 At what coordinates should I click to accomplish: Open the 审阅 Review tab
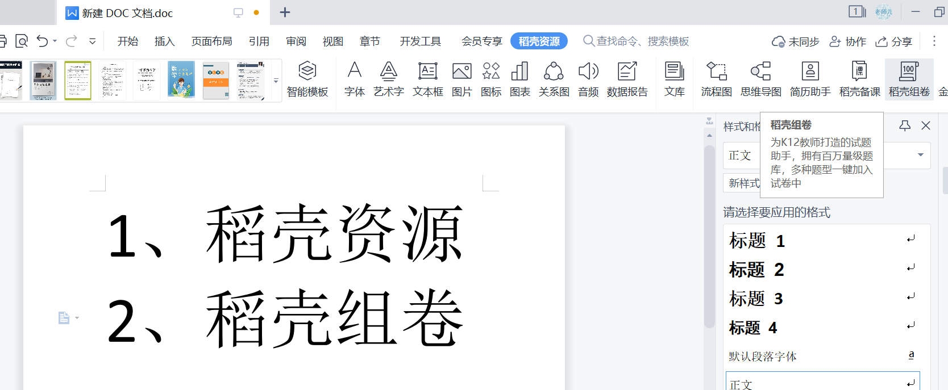point(296,41)
